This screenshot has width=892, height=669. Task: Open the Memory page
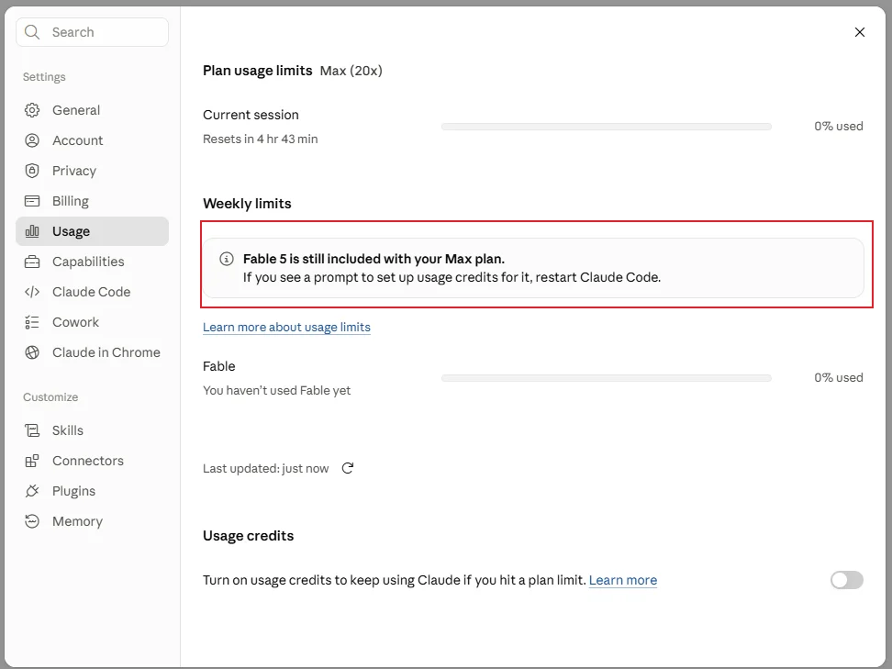coord(92,521)
